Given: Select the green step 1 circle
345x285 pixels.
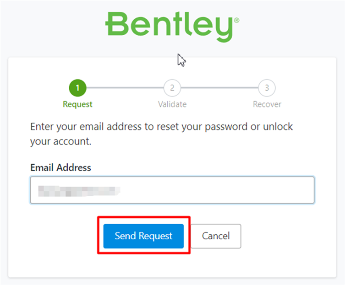Looking at the screenshot, I should pyautogui.click(x=77, y=88).
